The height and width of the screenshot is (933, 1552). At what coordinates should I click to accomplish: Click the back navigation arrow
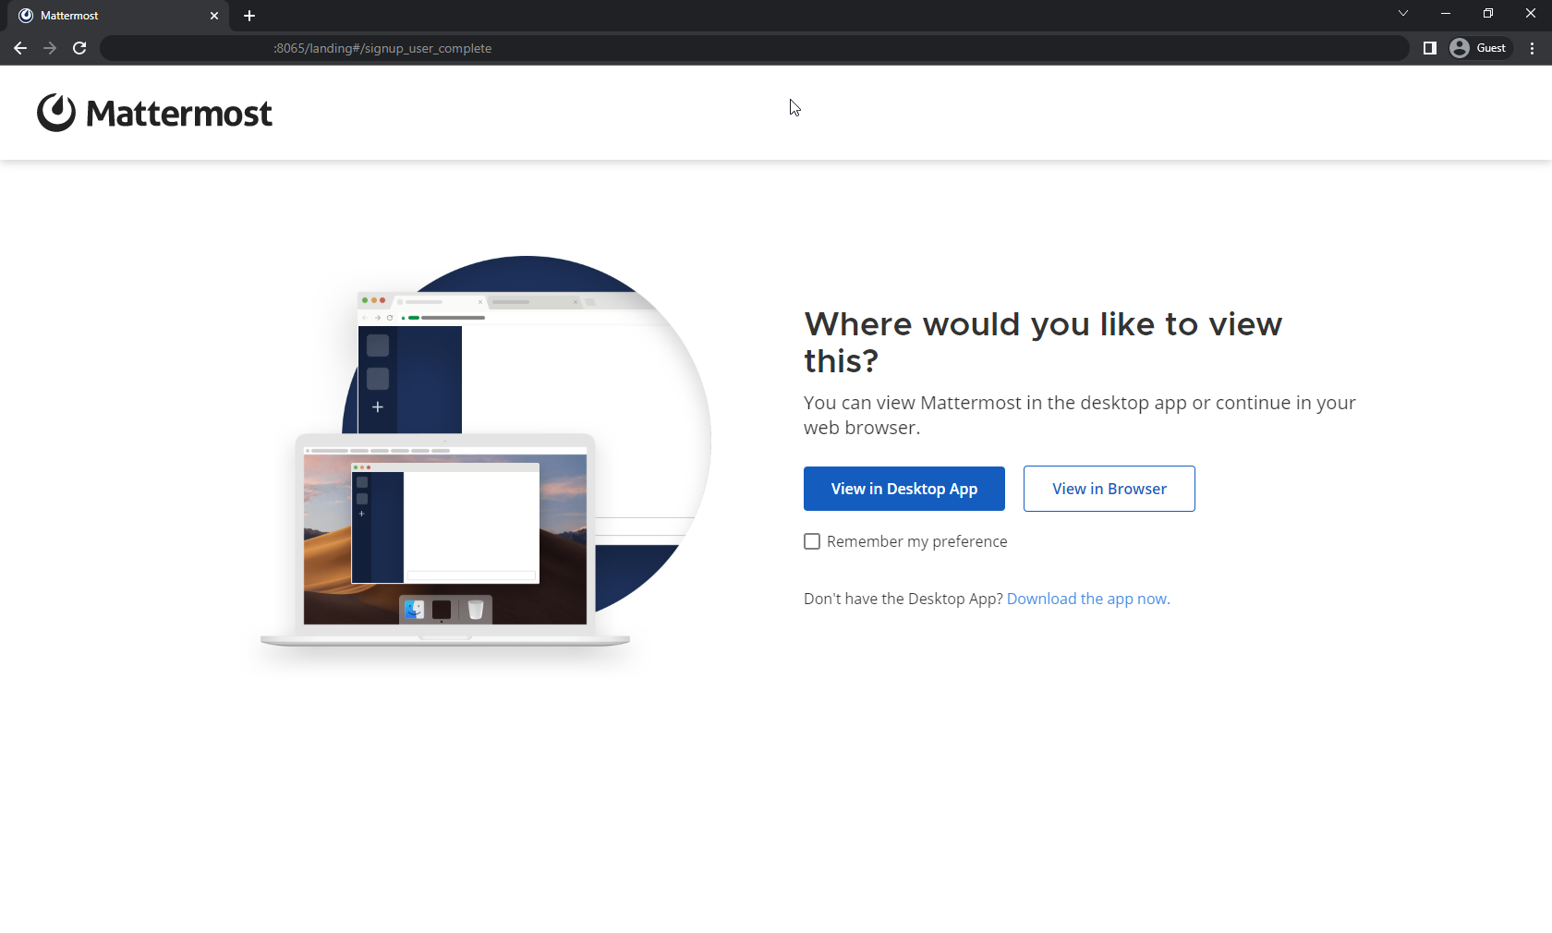[19, 48]
